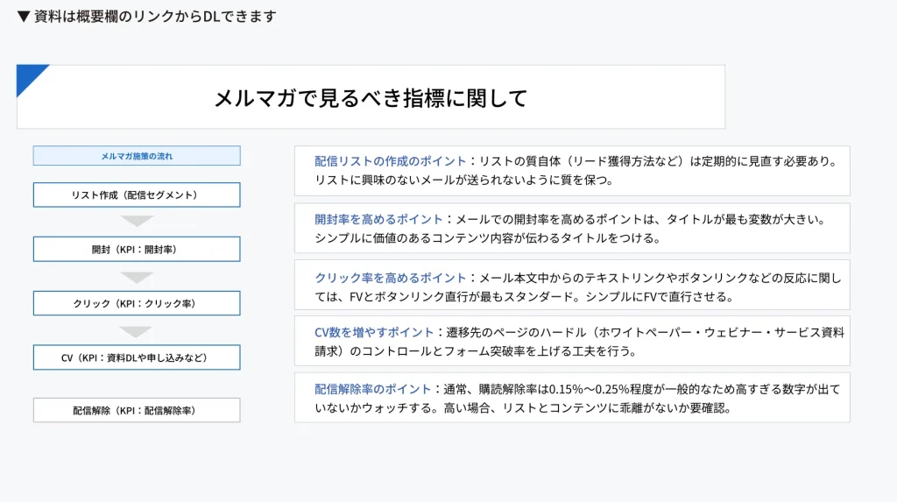This screenshot has height=502, width=897.
Task: Click the slide title メルマガで見るべき指標に関して
Action: [x=371, y=97]
